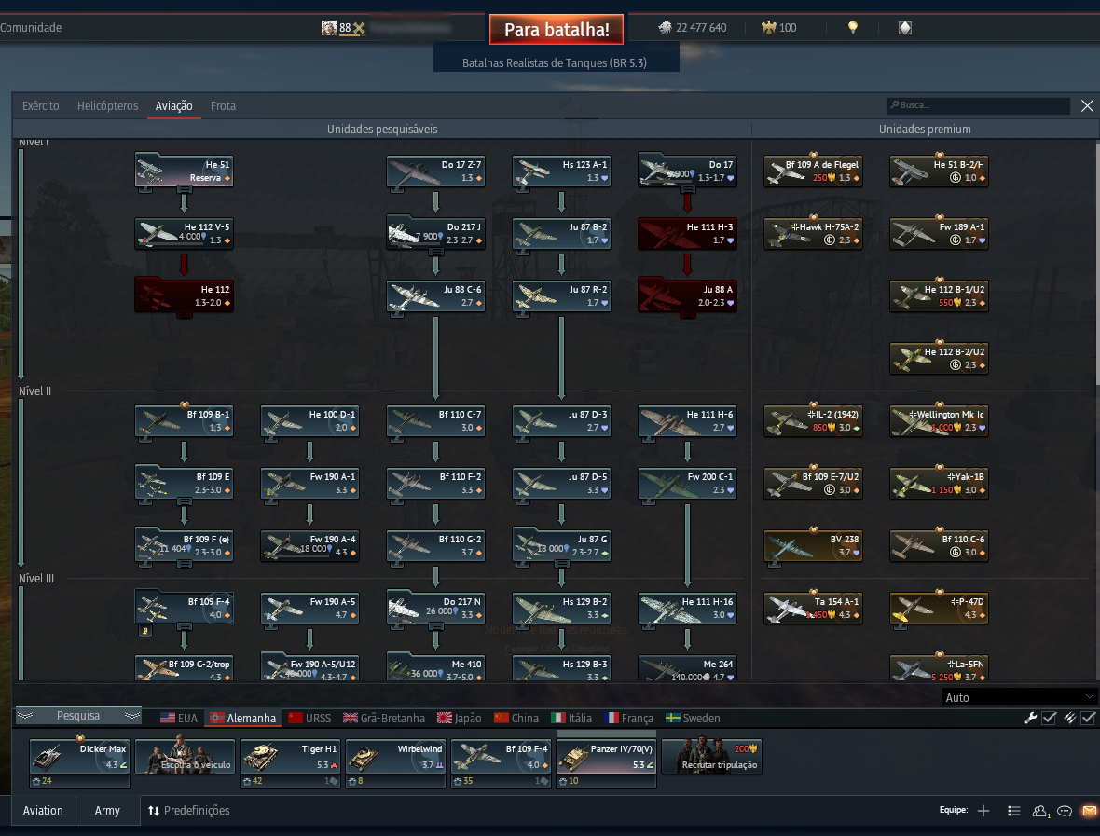
Task: Select the Japão nation tab
Action: (x=459, y=719)
